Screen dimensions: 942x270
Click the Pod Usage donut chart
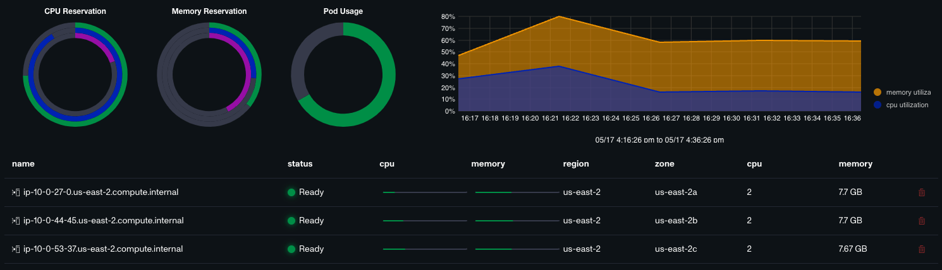343,74
